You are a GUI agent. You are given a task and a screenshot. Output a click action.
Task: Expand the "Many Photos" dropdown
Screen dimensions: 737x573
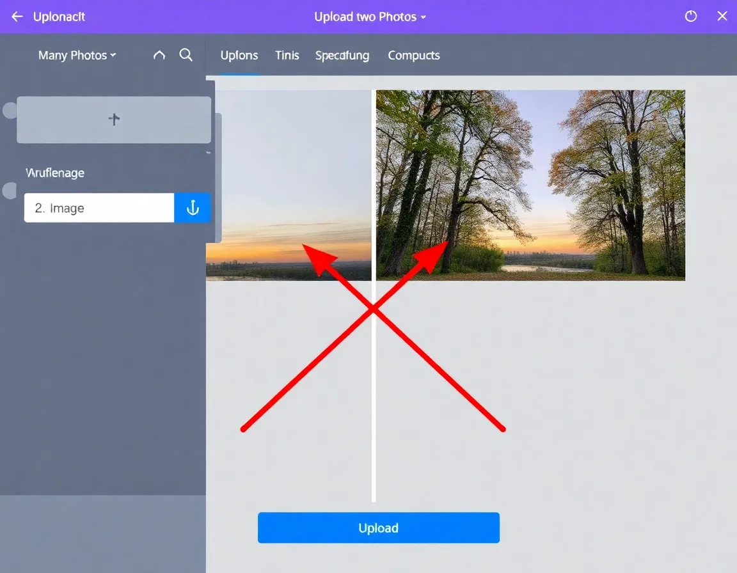[77, 56]
